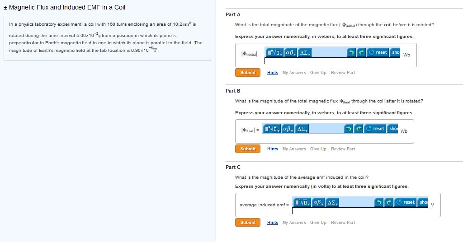Click redo arrow in Part A toolbar

(x=361, y=52)
